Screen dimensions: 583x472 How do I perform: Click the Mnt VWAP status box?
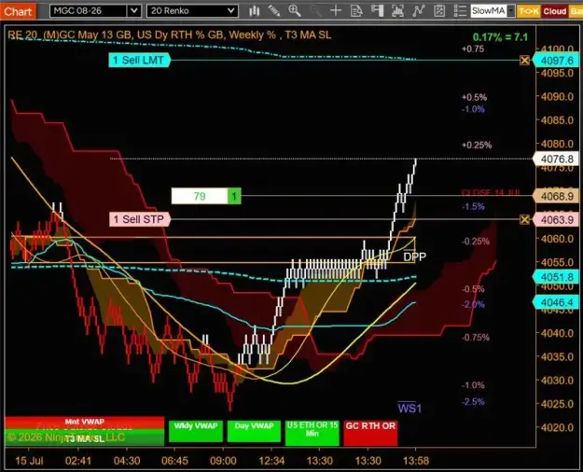[x=84, y=422]
